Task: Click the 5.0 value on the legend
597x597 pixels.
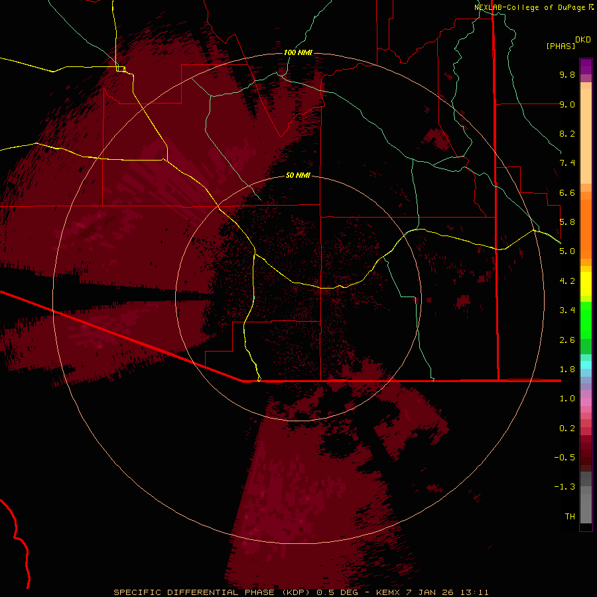Action: (x=567, y=251)
